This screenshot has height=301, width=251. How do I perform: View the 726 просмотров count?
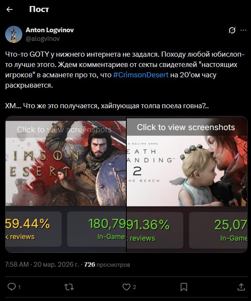pos(107,265)
